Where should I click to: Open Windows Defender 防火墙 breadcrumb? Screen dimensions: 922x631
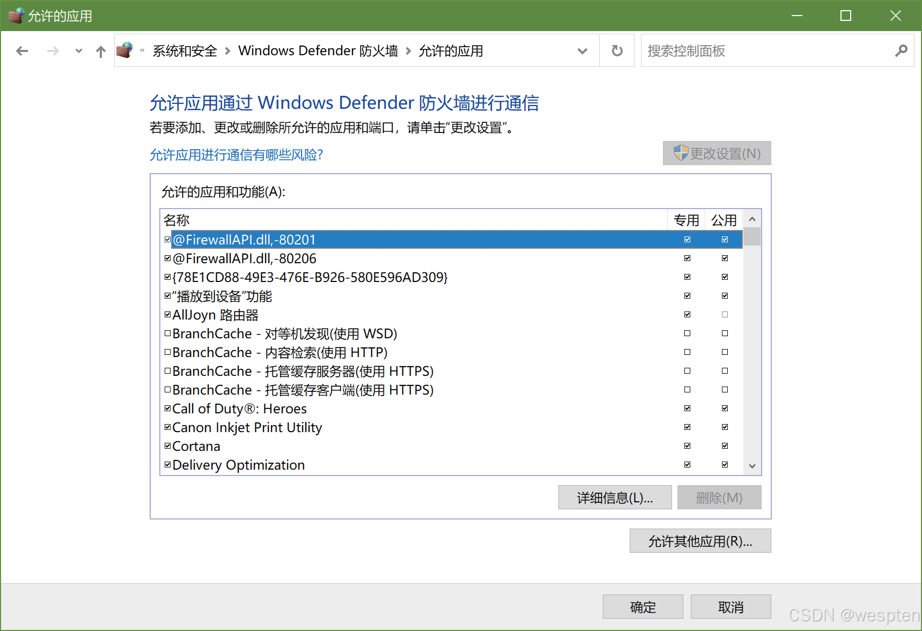point(318,51)
